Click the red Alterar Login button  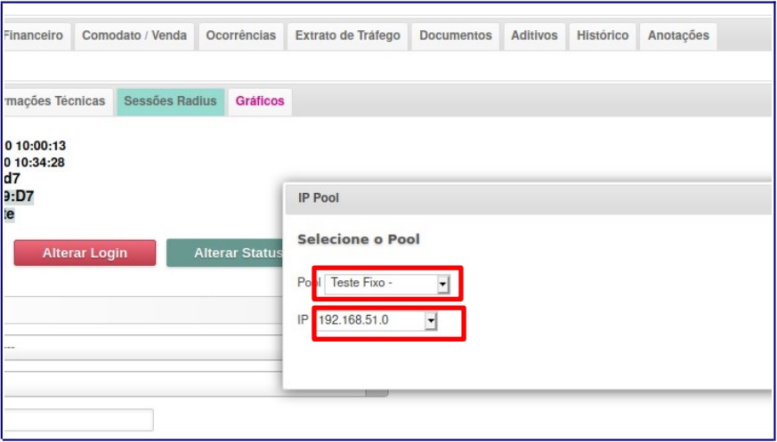point(85,253)
